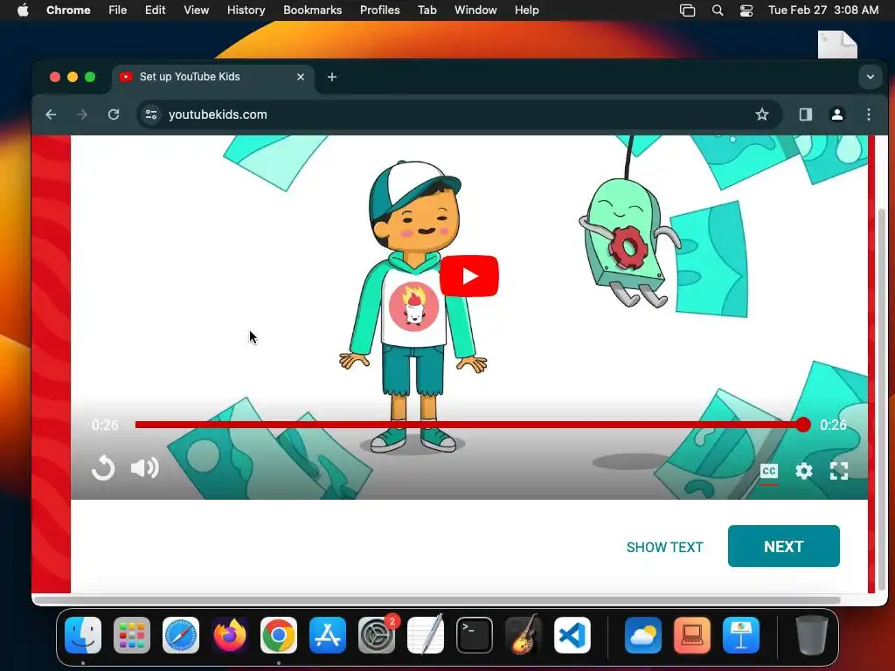The image size is (895, 671).
Task: Open Safari from the Dock
Action: click(x=181, y=635)
